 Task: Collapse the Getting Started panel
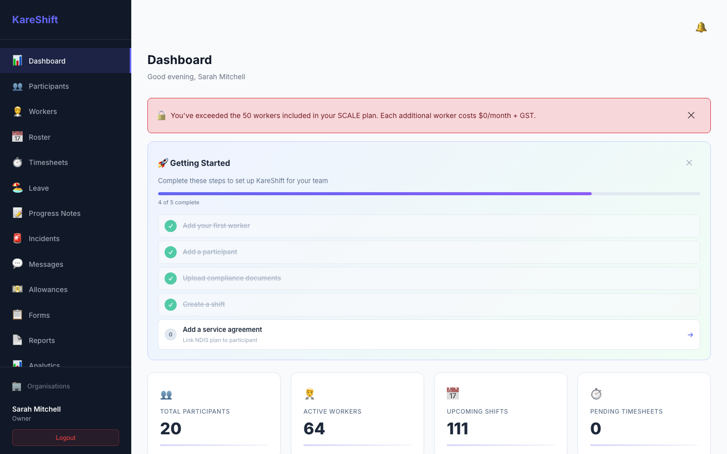click(x=689, y=162)
